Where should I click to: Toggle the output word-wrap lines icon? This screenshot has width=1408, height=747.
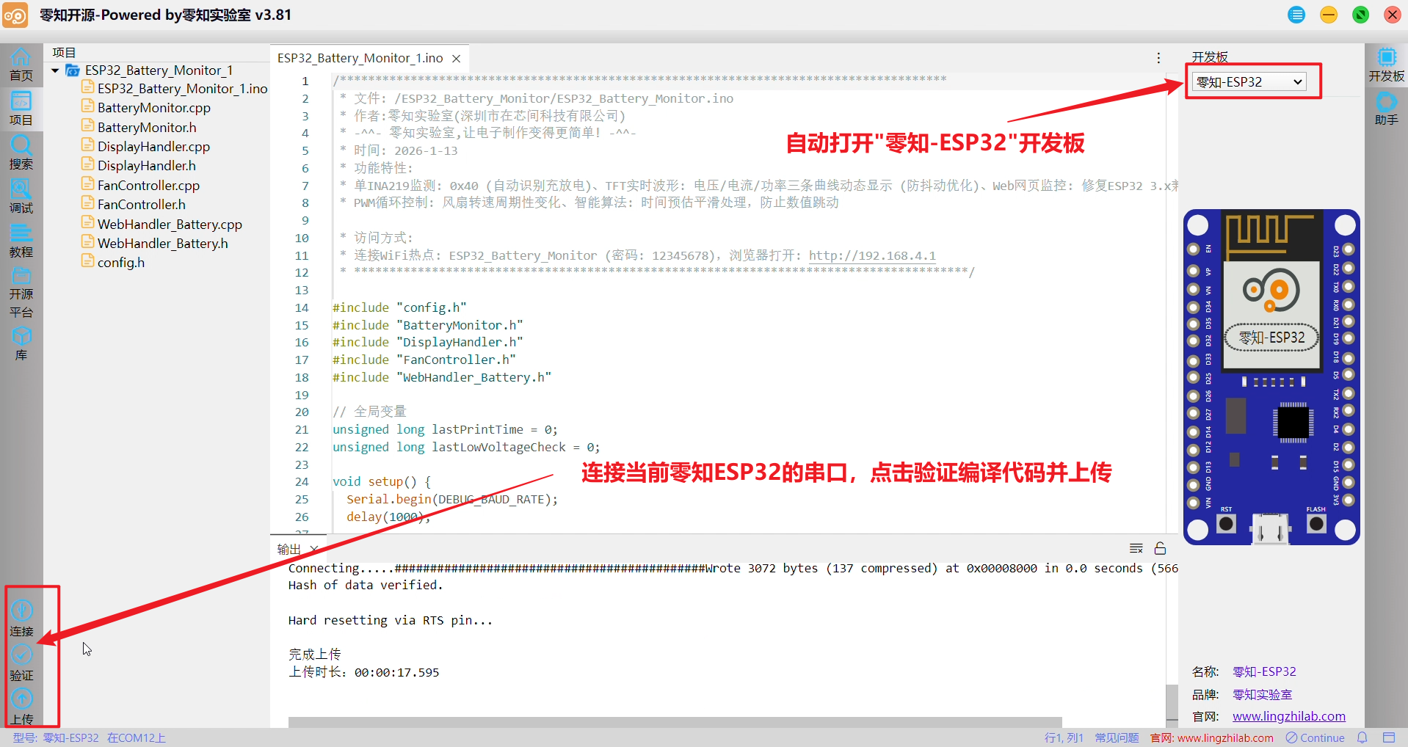pyautogui.click(x=1136, y=548)
